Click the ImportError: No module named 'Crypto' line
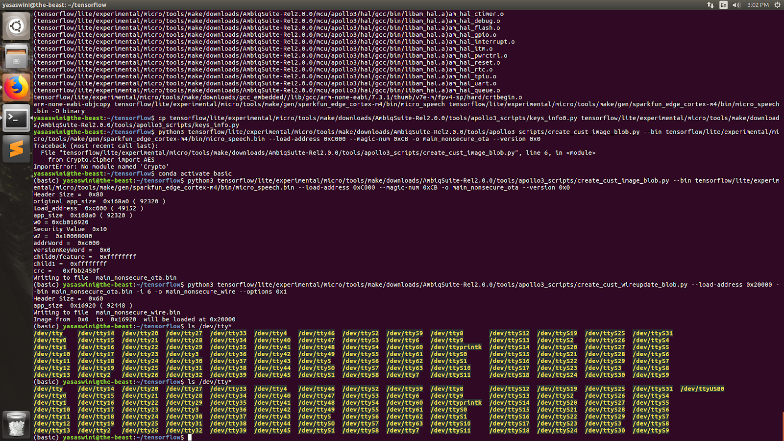Image resolution: width=784 pixels, height=441 pixels. (101, 167)
